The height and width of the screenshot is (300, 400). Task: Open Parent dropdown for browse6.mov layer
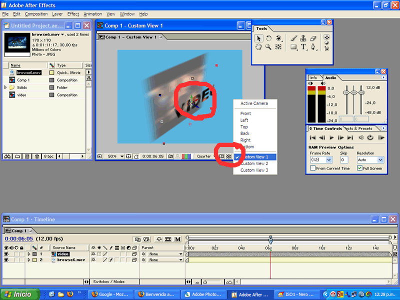[x=165, y=260]
